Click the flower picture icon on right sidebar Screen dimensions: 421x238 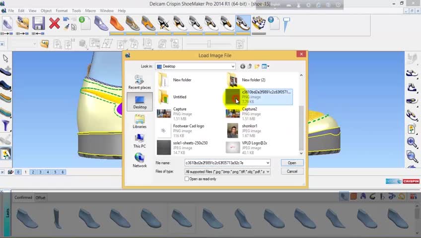point(412,129)
